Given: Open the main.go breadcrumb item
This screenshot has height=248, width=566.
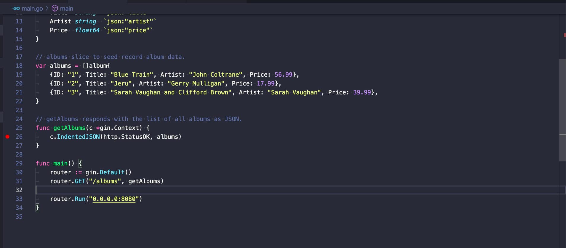Looking at the screenshot, I should coord(32,9).
